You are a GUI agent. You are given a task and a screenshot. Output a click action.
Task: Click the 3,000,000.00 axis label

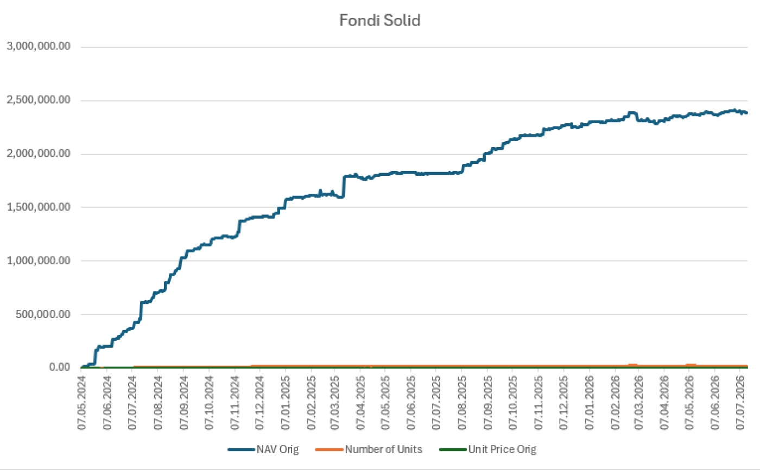pyautogui.click(x=39, y=47)
